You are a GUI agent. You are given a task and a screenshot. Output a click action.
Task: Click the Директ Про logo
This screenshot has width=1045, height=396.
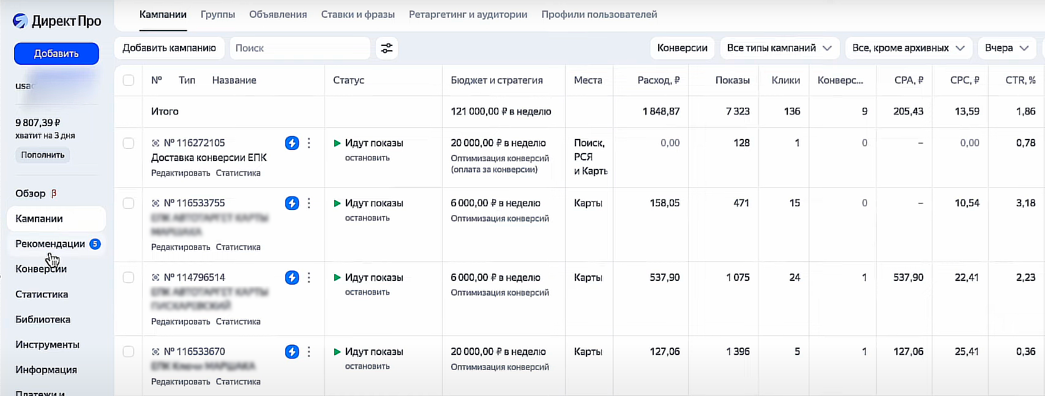click(x=57, y=21)
